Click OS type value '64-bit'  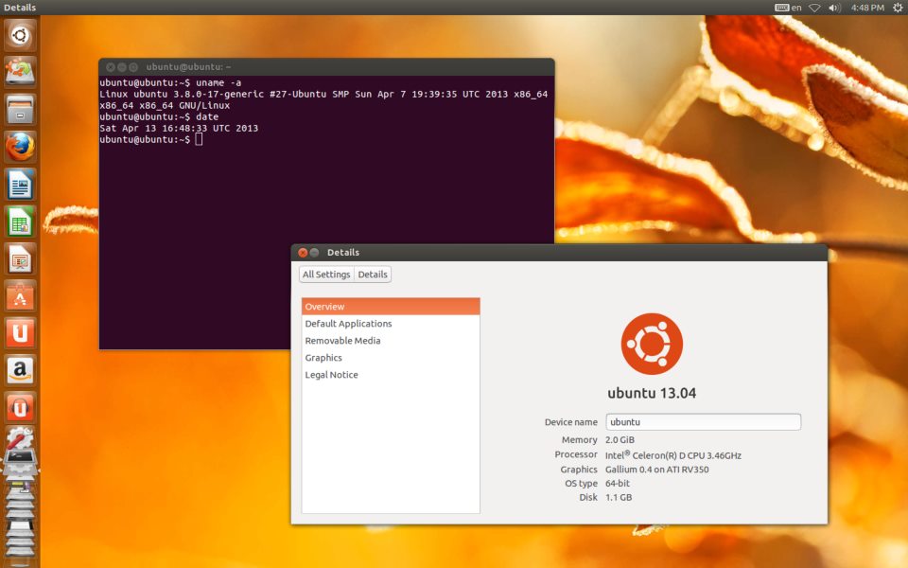(x=618, y=484)
